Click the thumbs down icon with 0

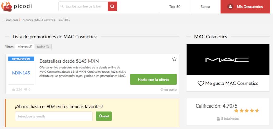(x=26, y=90)
